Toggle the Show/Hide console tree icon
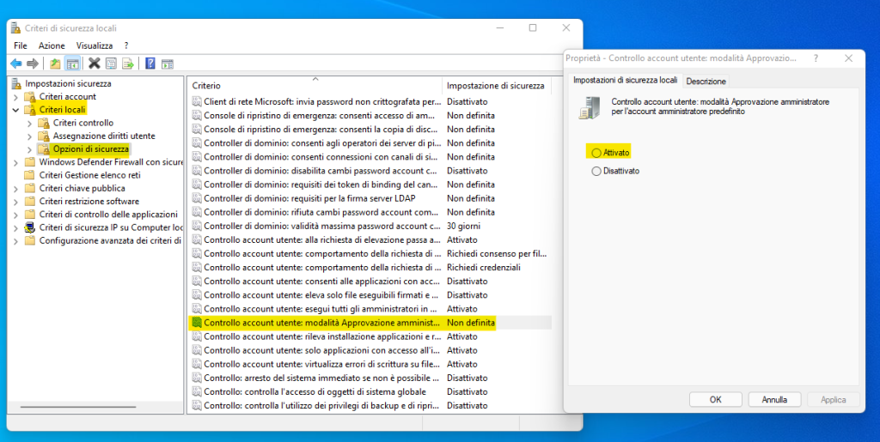880x442 pixels. pyautogui.click(x=73, y=64)
